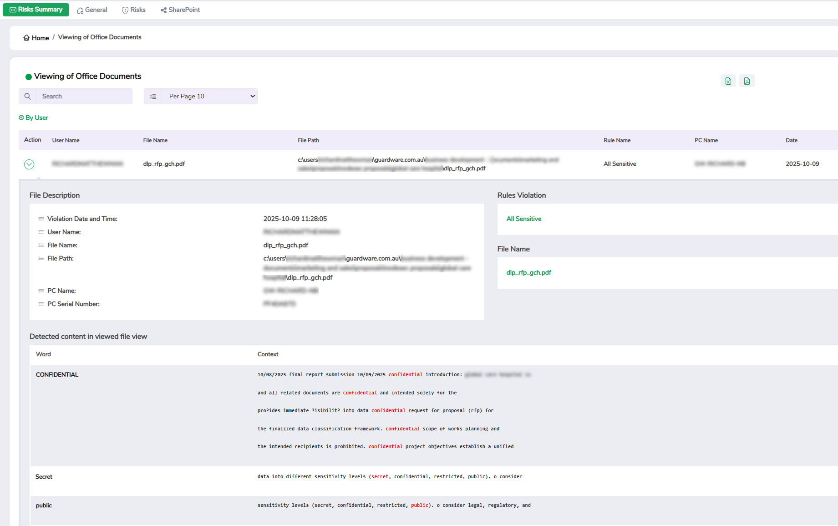
Task: Export the report as PDF
Action: coord(747,81)
